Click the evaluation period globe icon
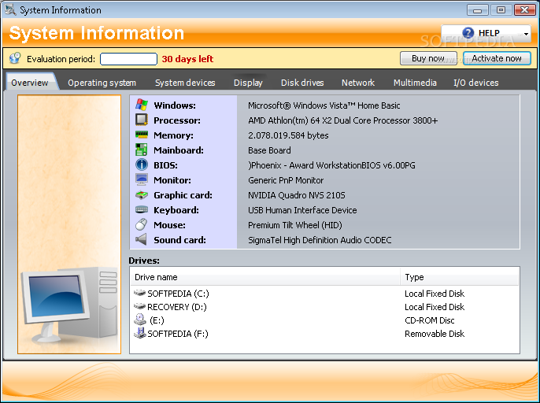Image resolution: width=540 pixels, height=403 pixels. coord(15,58)
